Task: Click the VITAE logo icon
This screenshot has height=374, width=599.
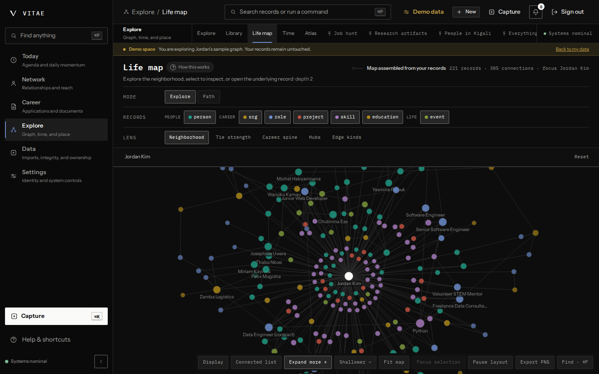Action: click(x=13, y=13)
